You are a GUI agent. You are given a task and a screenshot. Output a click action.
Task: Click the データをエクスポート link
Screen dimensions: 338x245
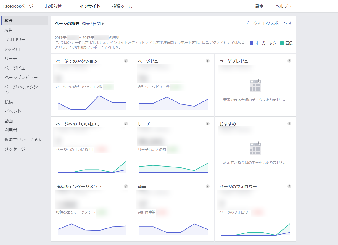tap(266, 23)
